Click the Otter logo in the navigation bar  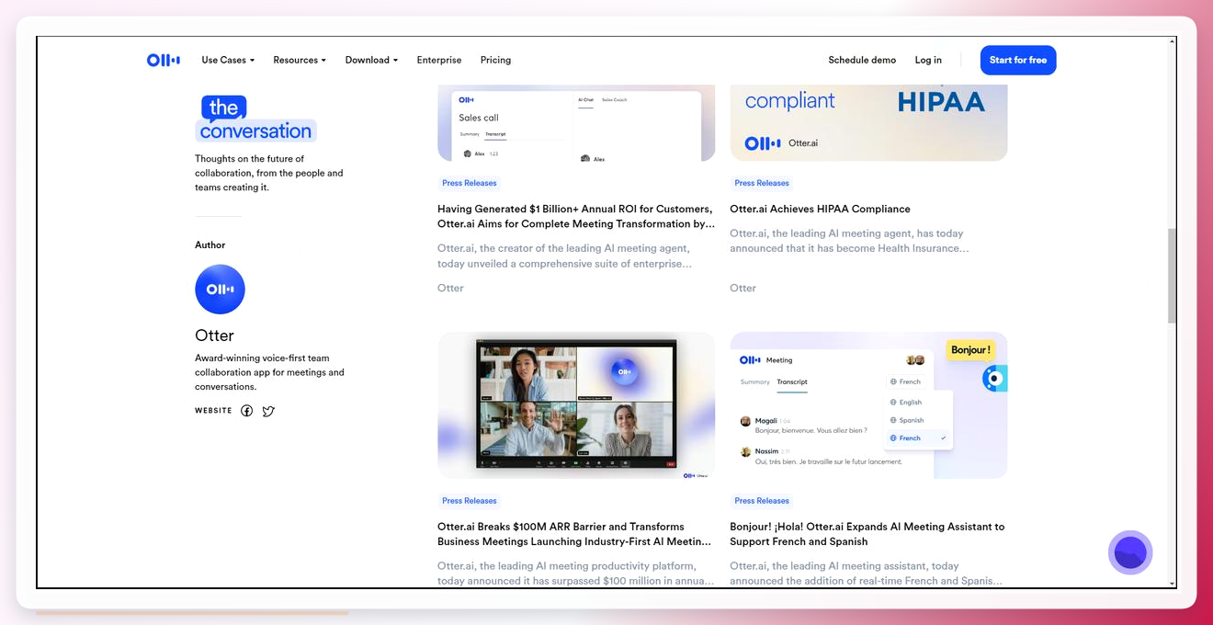[x=164, y=60]
